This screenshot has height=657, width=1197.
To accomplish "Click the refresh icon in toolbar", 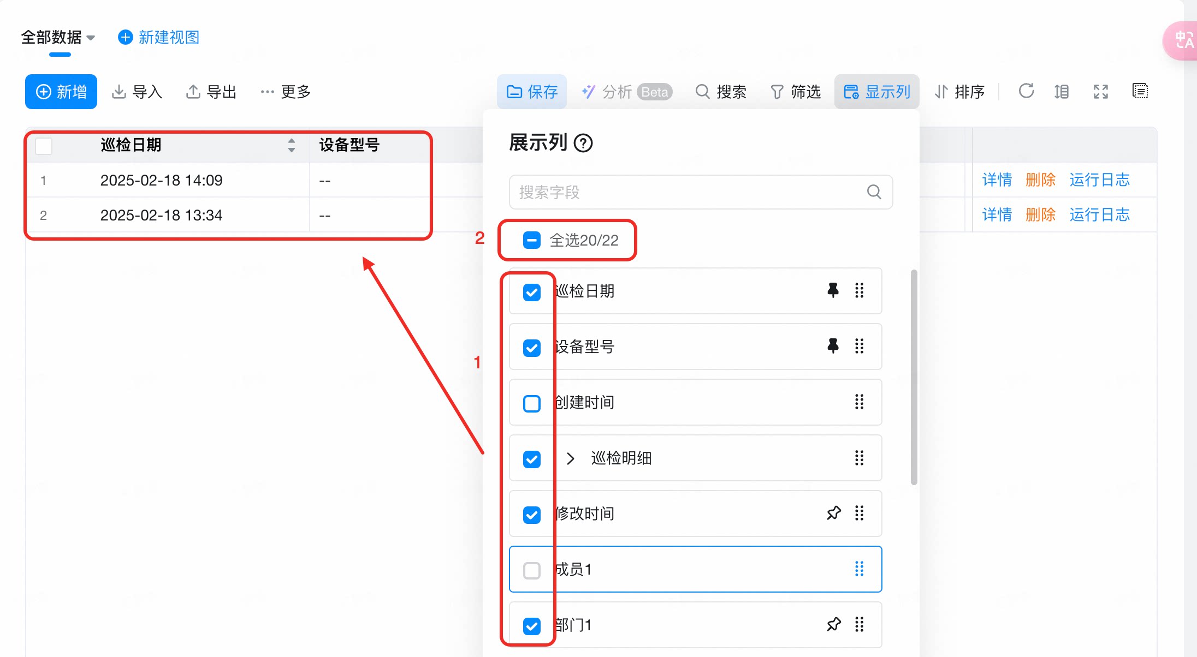I will click(x=1026, y=91).
